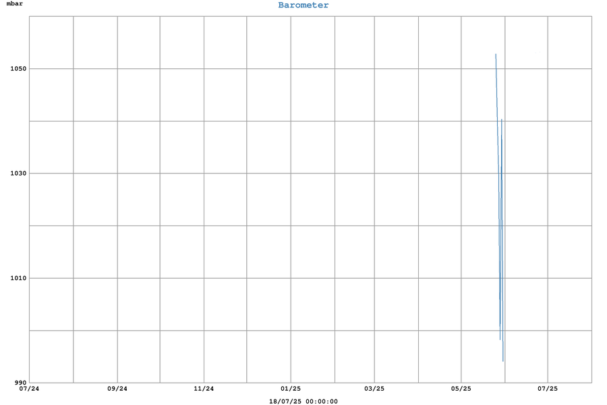Click the 11/24 x-axis date label
Screen dimensions: 607x405
(x=204, y=389)
